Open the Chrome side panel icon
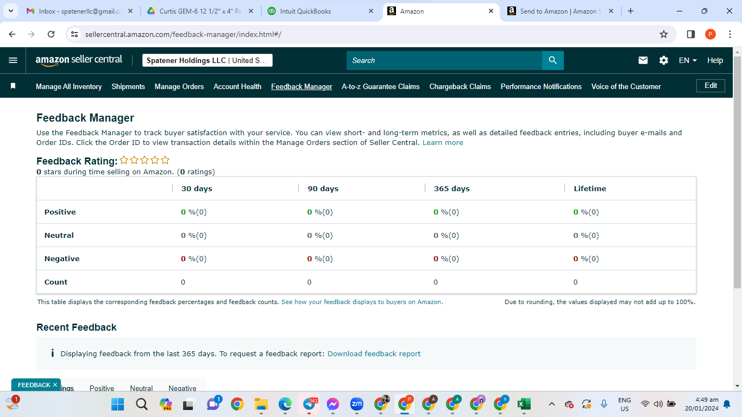This screenshot has width=742, height=417. point(691,34)
